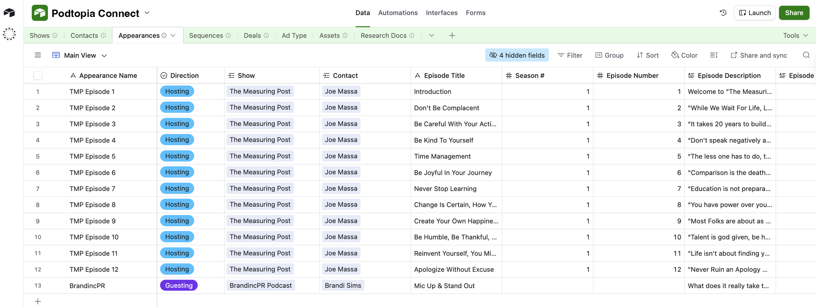The width and height of the screenshot is (816, 307).
Task: Expand the Main View dropdown
Action: [x=104, y=56]
